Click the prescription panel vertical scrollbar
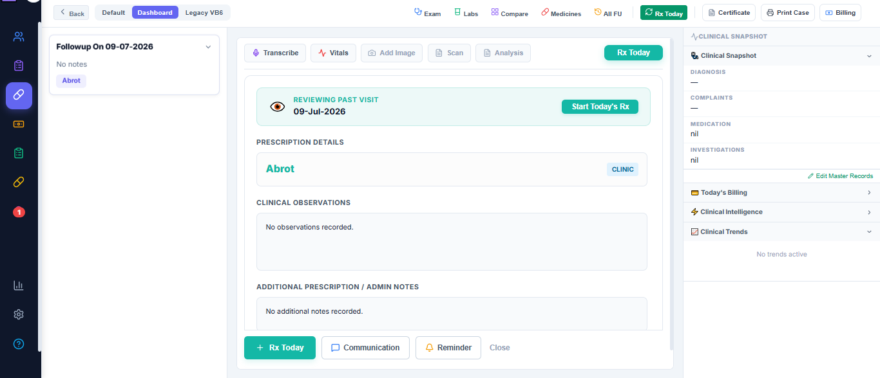This screenshot has height=378, width=880. pyautogui.click(x=671, y=193)
